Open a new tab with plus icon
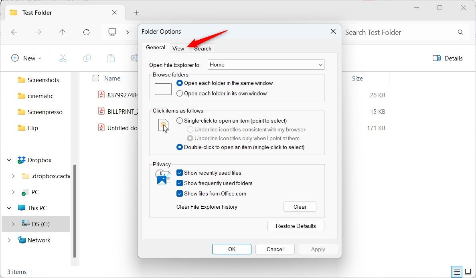476x278 pixels. [x=137, y=13]
